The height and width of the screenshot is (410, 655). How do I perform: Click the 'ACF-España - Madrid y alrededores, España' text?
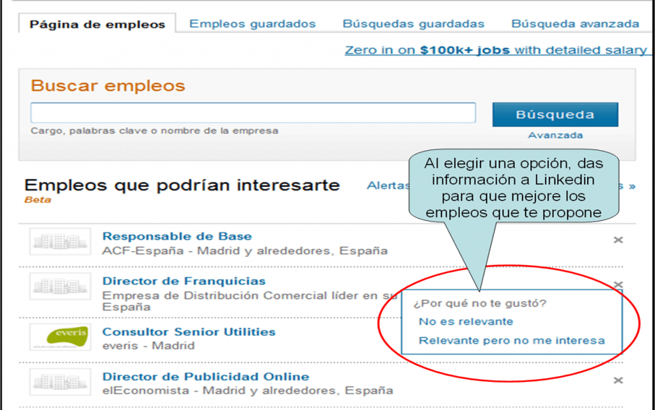(245, 251)
